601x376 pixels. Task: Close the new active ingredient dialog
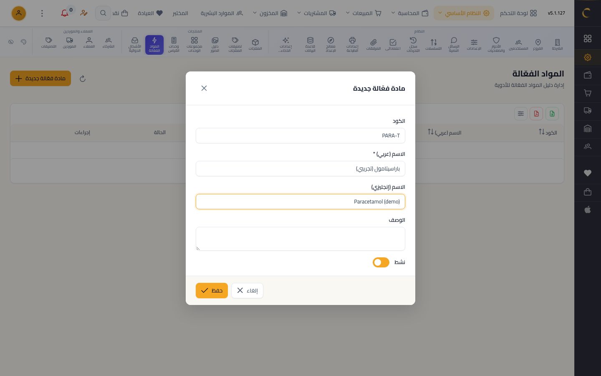click(x=204, y=88)
